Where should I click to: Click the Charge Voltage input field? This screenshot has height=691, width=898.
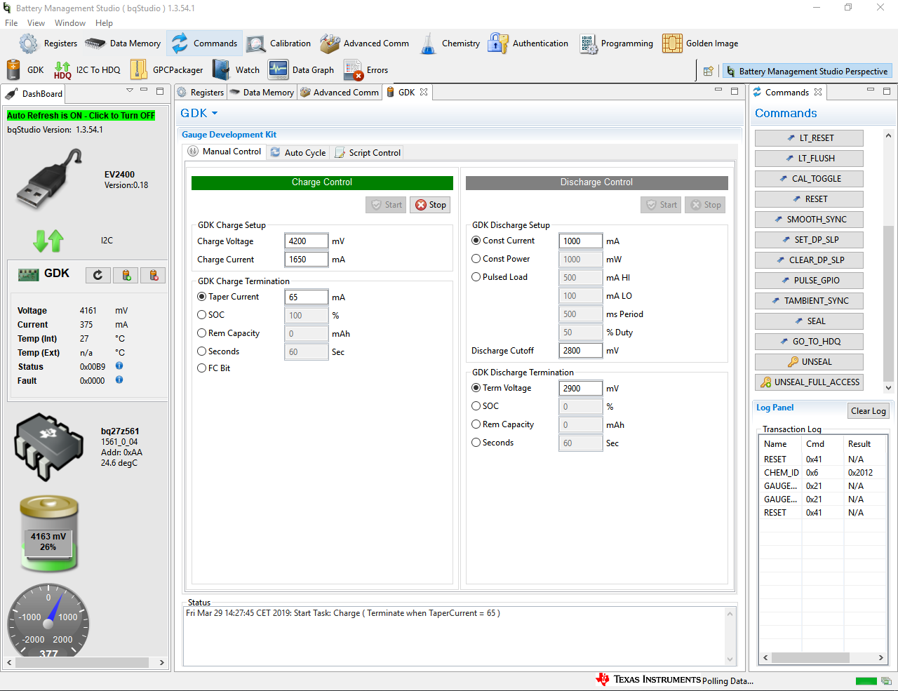click(307, 241)
